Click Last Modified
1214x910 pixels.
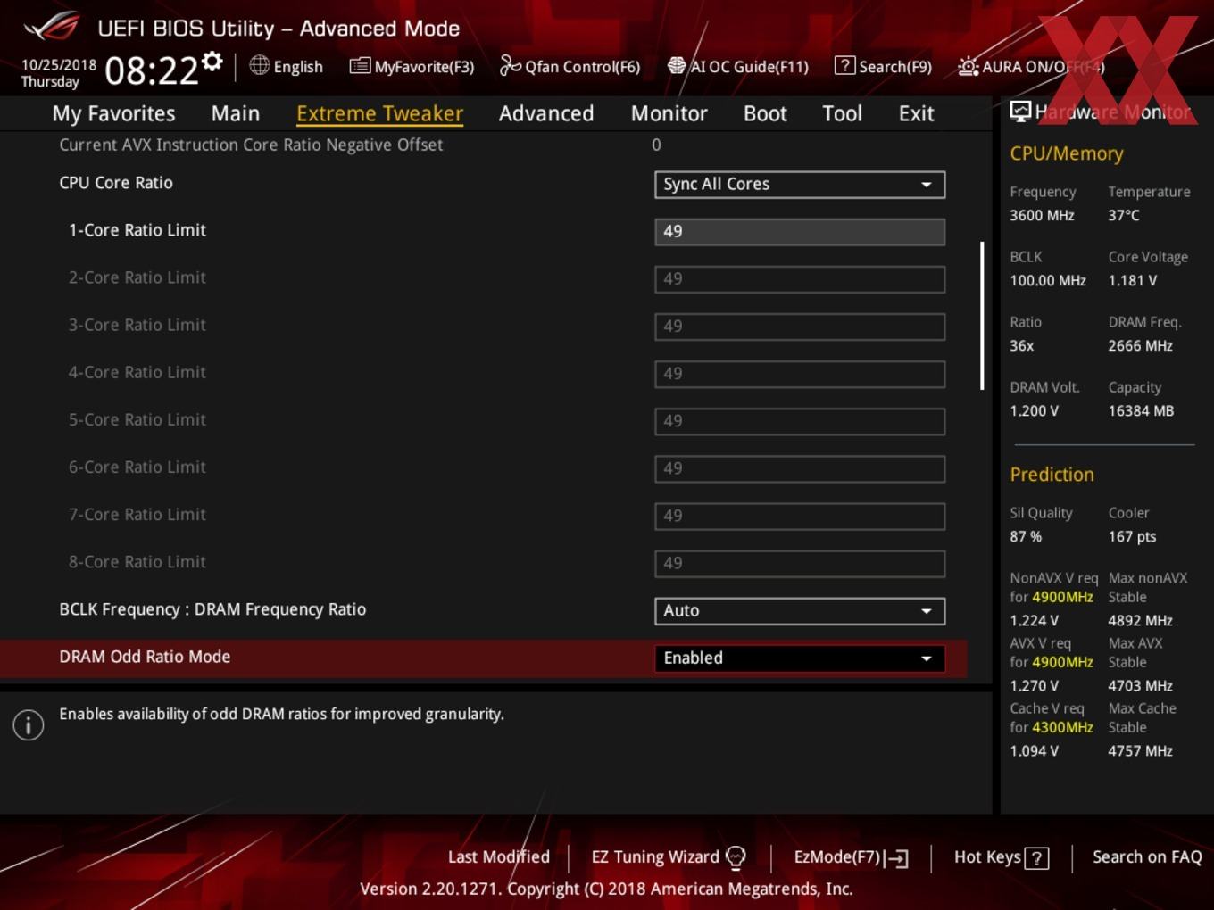point(498,856)
